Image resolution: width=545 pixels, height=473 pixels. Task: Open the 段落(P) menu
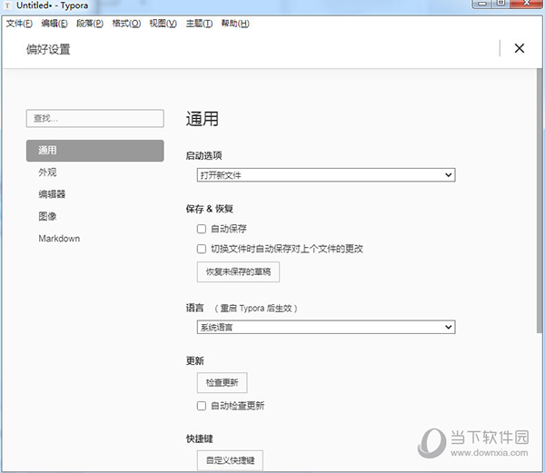click(90, 24)
